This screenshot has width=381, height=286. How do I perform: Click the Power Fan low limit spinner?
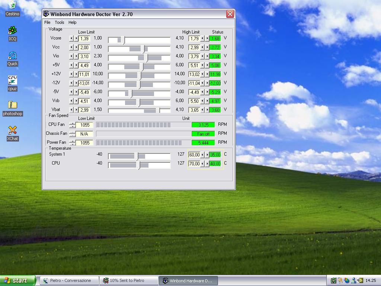[72, 143]
